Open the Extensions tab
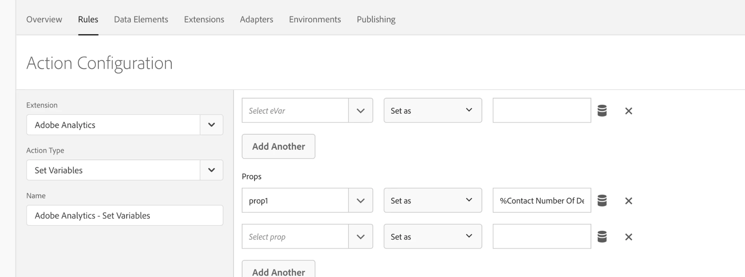745x277 pixels. point(204,19)
